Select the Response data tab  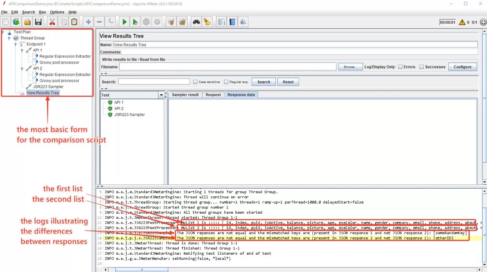[241, 95]
